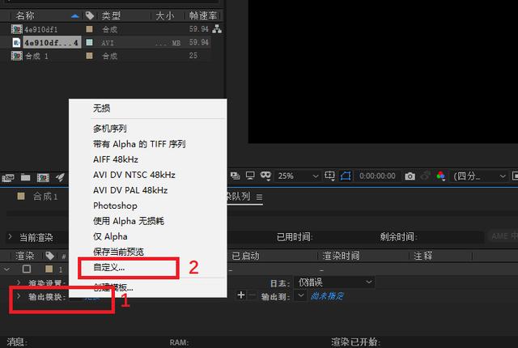Remove output module with the minus button
Viewport: 518px width, 348px height.
click(252, 295)
